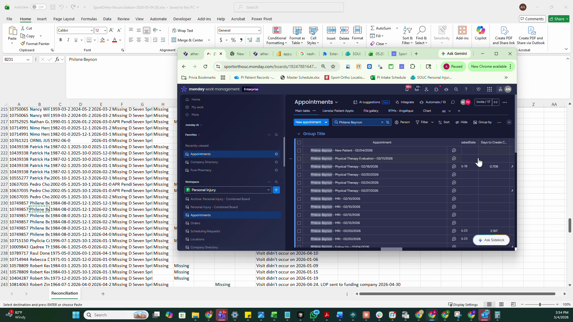
Task: Select all rows with header checkbox
Action: [299, 143]
